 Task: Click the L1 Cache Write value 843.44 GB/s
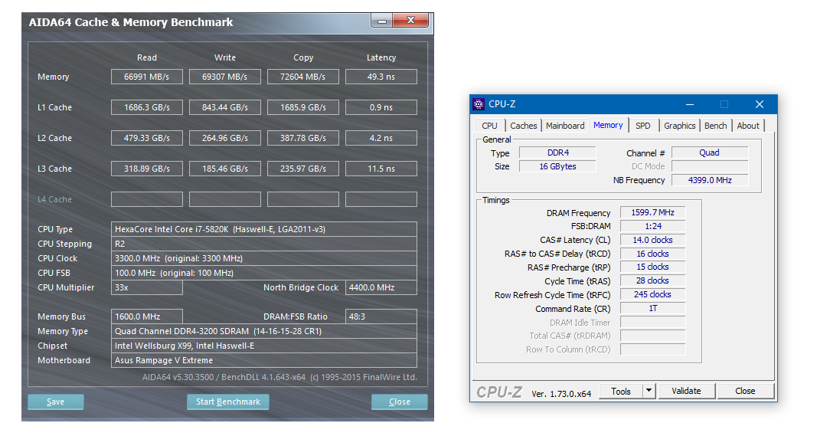click(x=225, y=107)
